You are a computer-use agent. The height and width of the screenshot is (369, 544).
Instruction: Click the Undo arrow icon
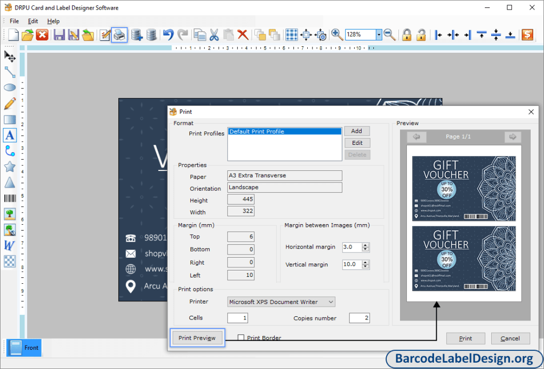point(169,35)
